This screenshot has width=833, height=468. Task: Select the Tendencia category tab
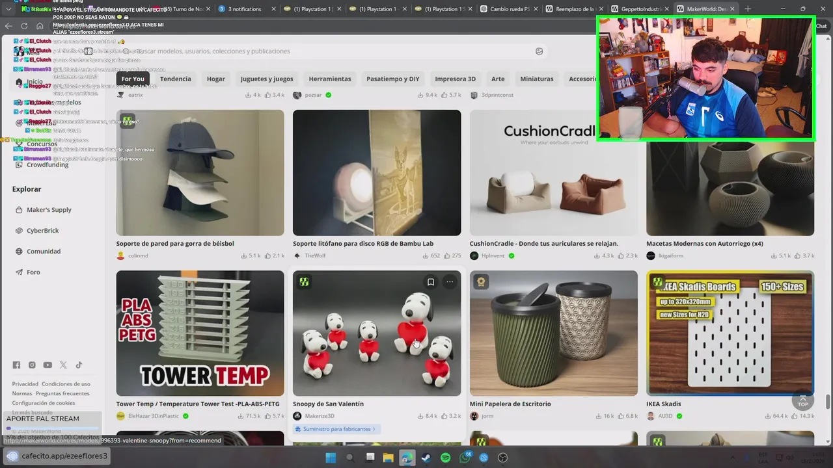pos(176,79)
